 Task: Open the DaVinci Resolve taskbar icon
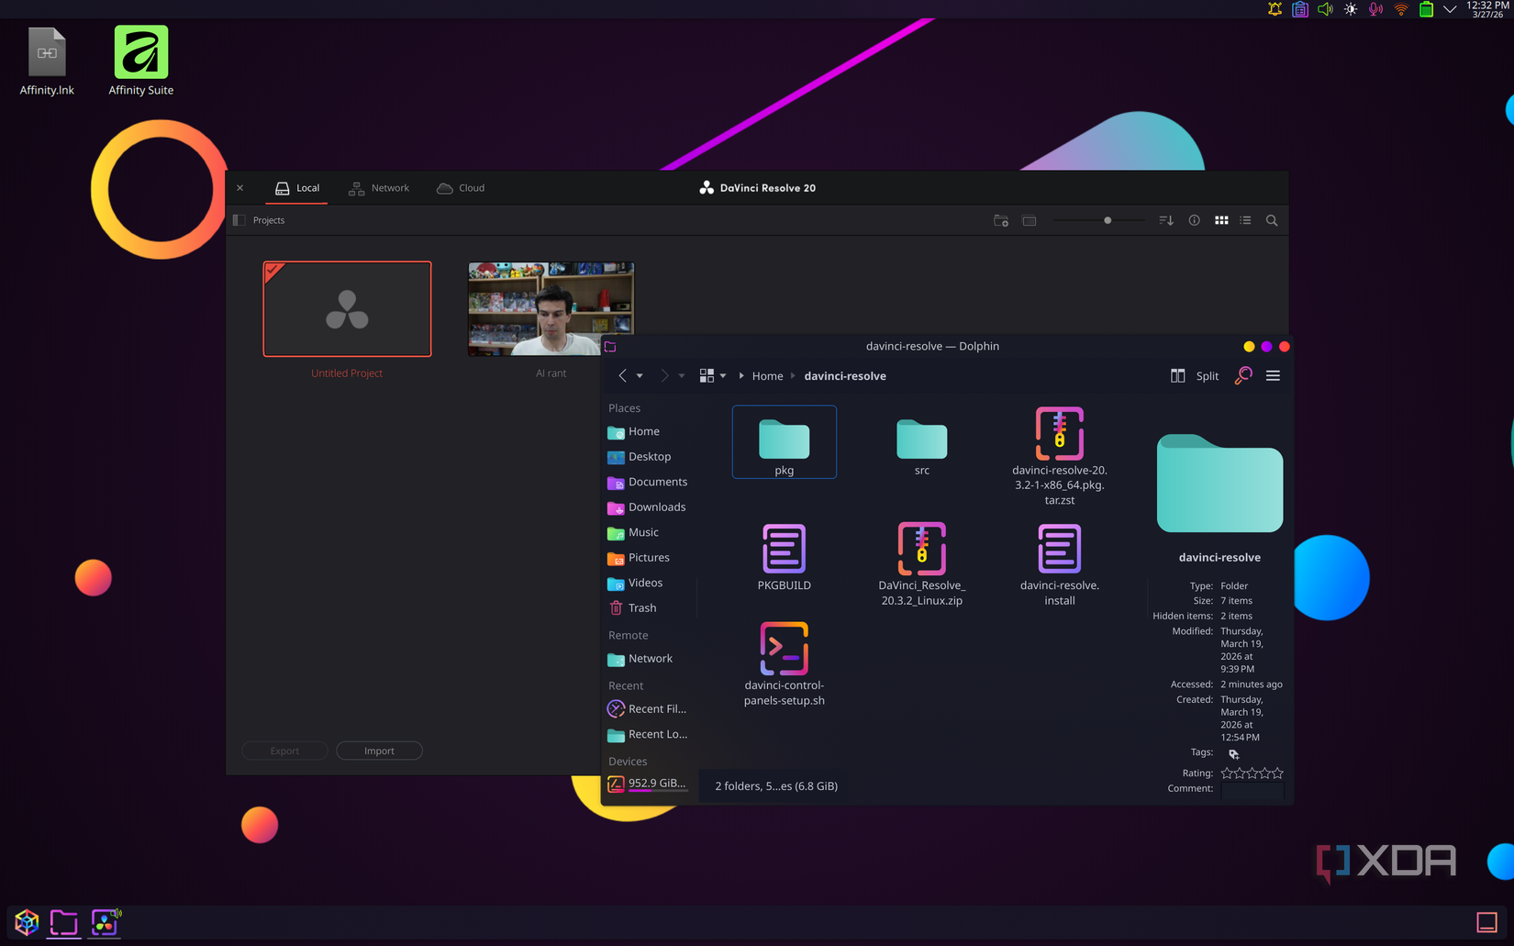tap(105, 922)
